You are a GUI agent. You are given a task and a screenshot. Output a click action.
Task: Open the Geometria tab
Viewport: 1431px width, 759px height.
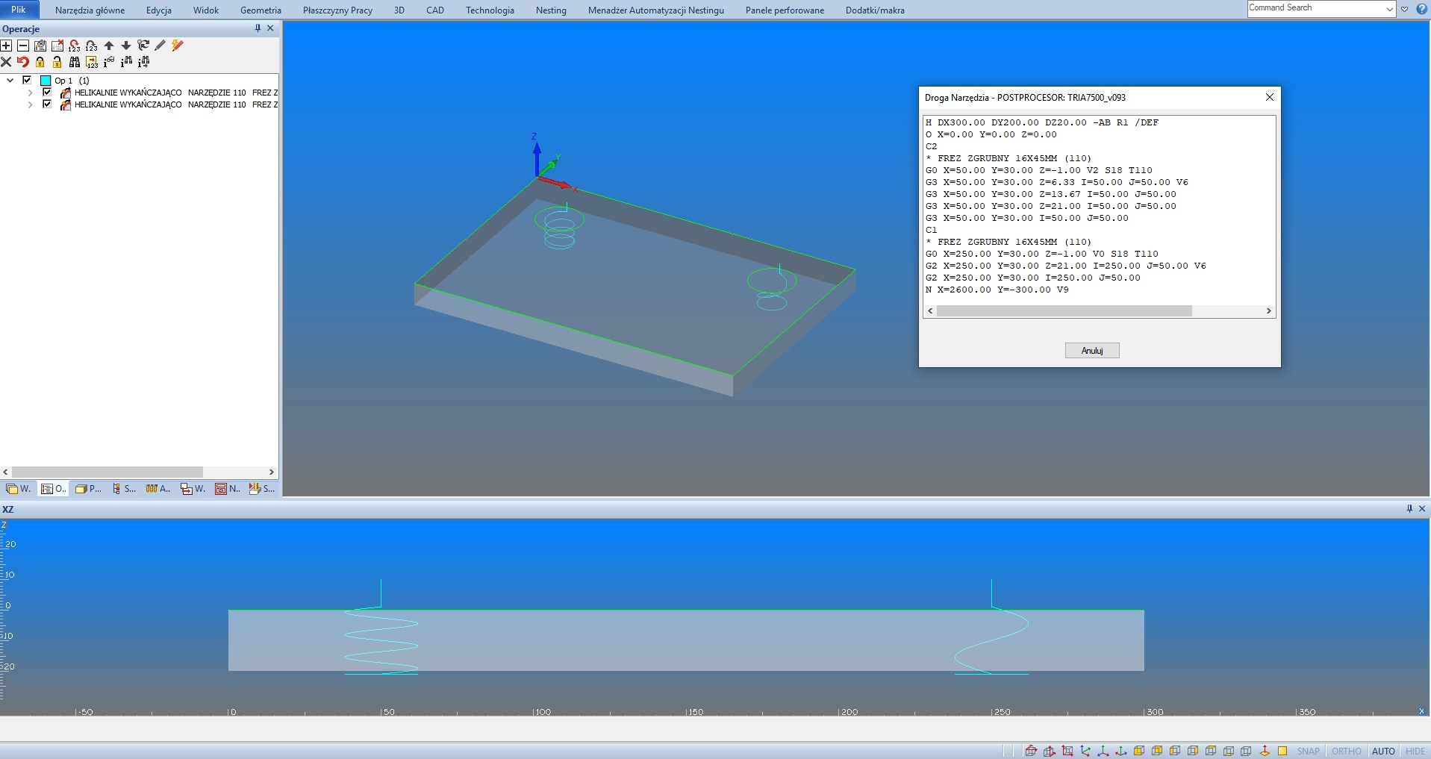(x=261, y=10)
